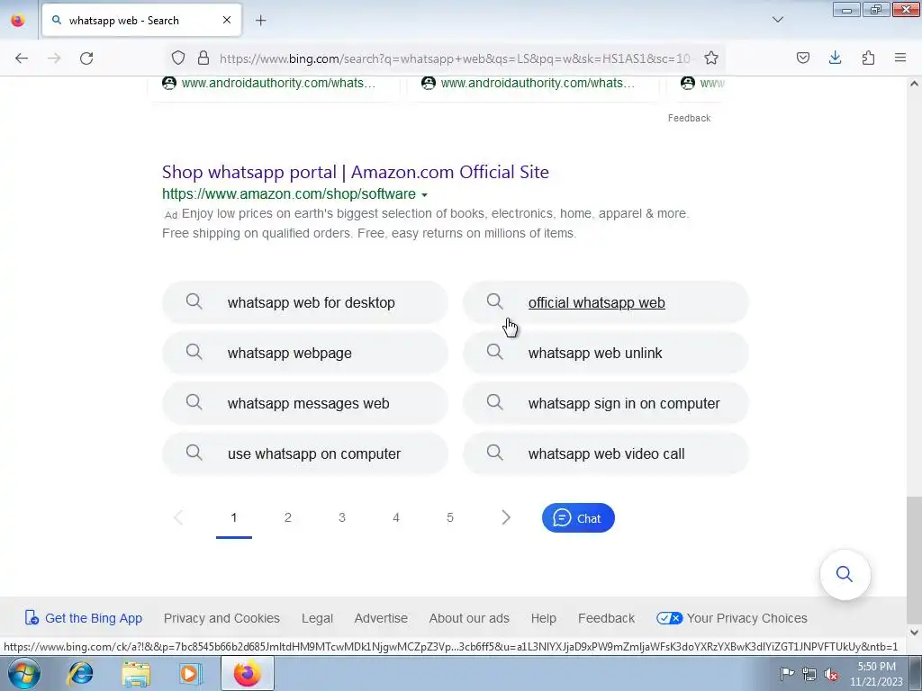Open 'Your Privacy Choices' toggle link
This screenshot has width=922, height=691.
[x=731, y=618]
